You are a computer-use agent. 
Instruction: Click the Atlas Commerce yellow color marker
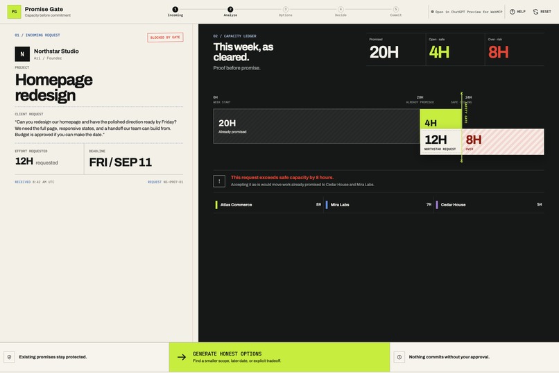coord(216,204)
